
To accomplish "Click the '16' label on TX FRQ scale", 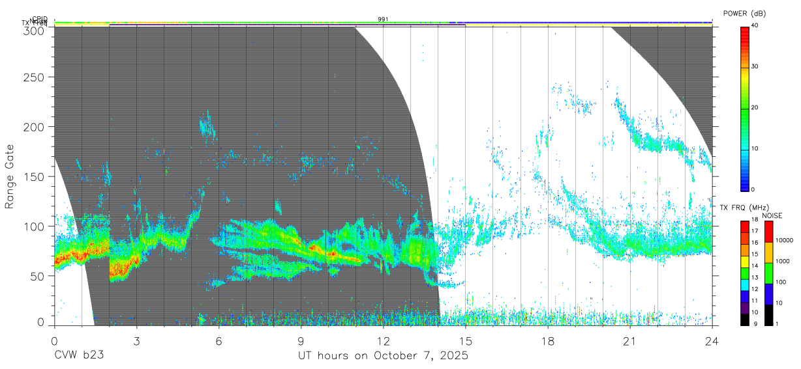I will 755,243.
